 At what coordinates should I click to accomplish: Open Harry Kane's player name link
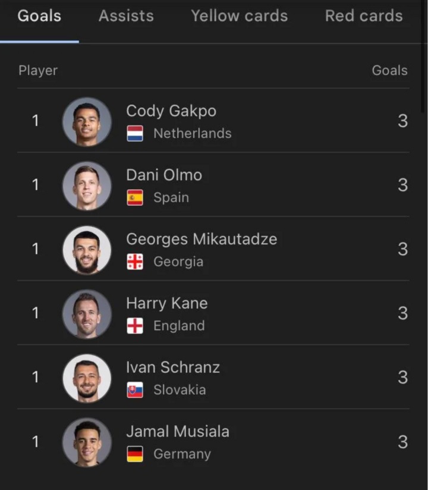pyautogui.click(x=166, y=303)
